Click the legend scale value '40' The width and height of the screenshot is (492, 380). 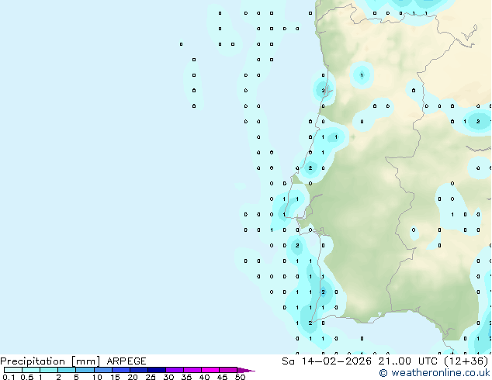(x=204, y=377)
